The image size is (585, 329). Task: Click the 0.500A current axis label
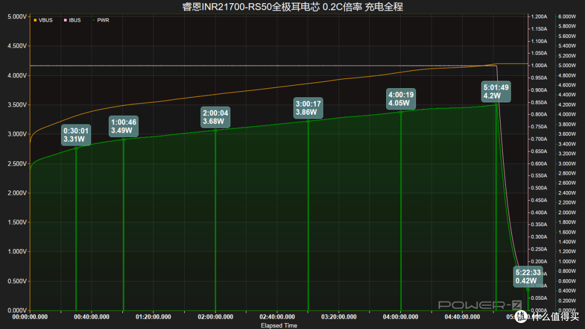[x=539, y=188]
